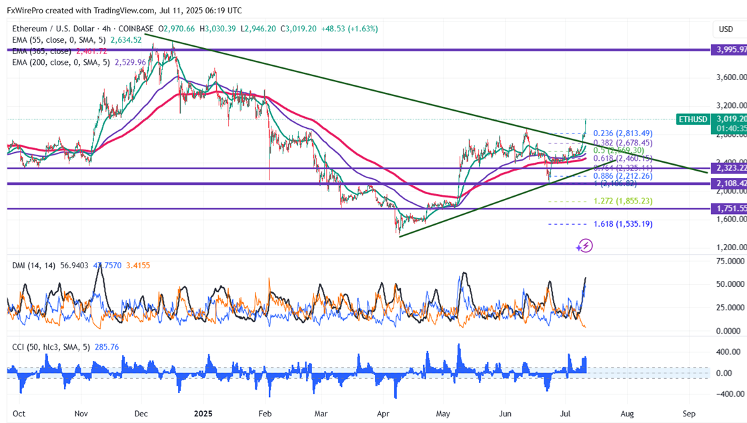Screen dimensions: 747x423
Task: Click the 3,600.00 price scale label
Action: pos(731,77)
